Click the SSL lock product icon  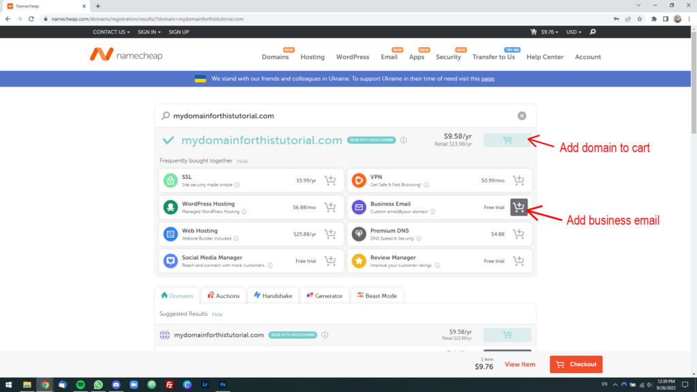[170, 180]
